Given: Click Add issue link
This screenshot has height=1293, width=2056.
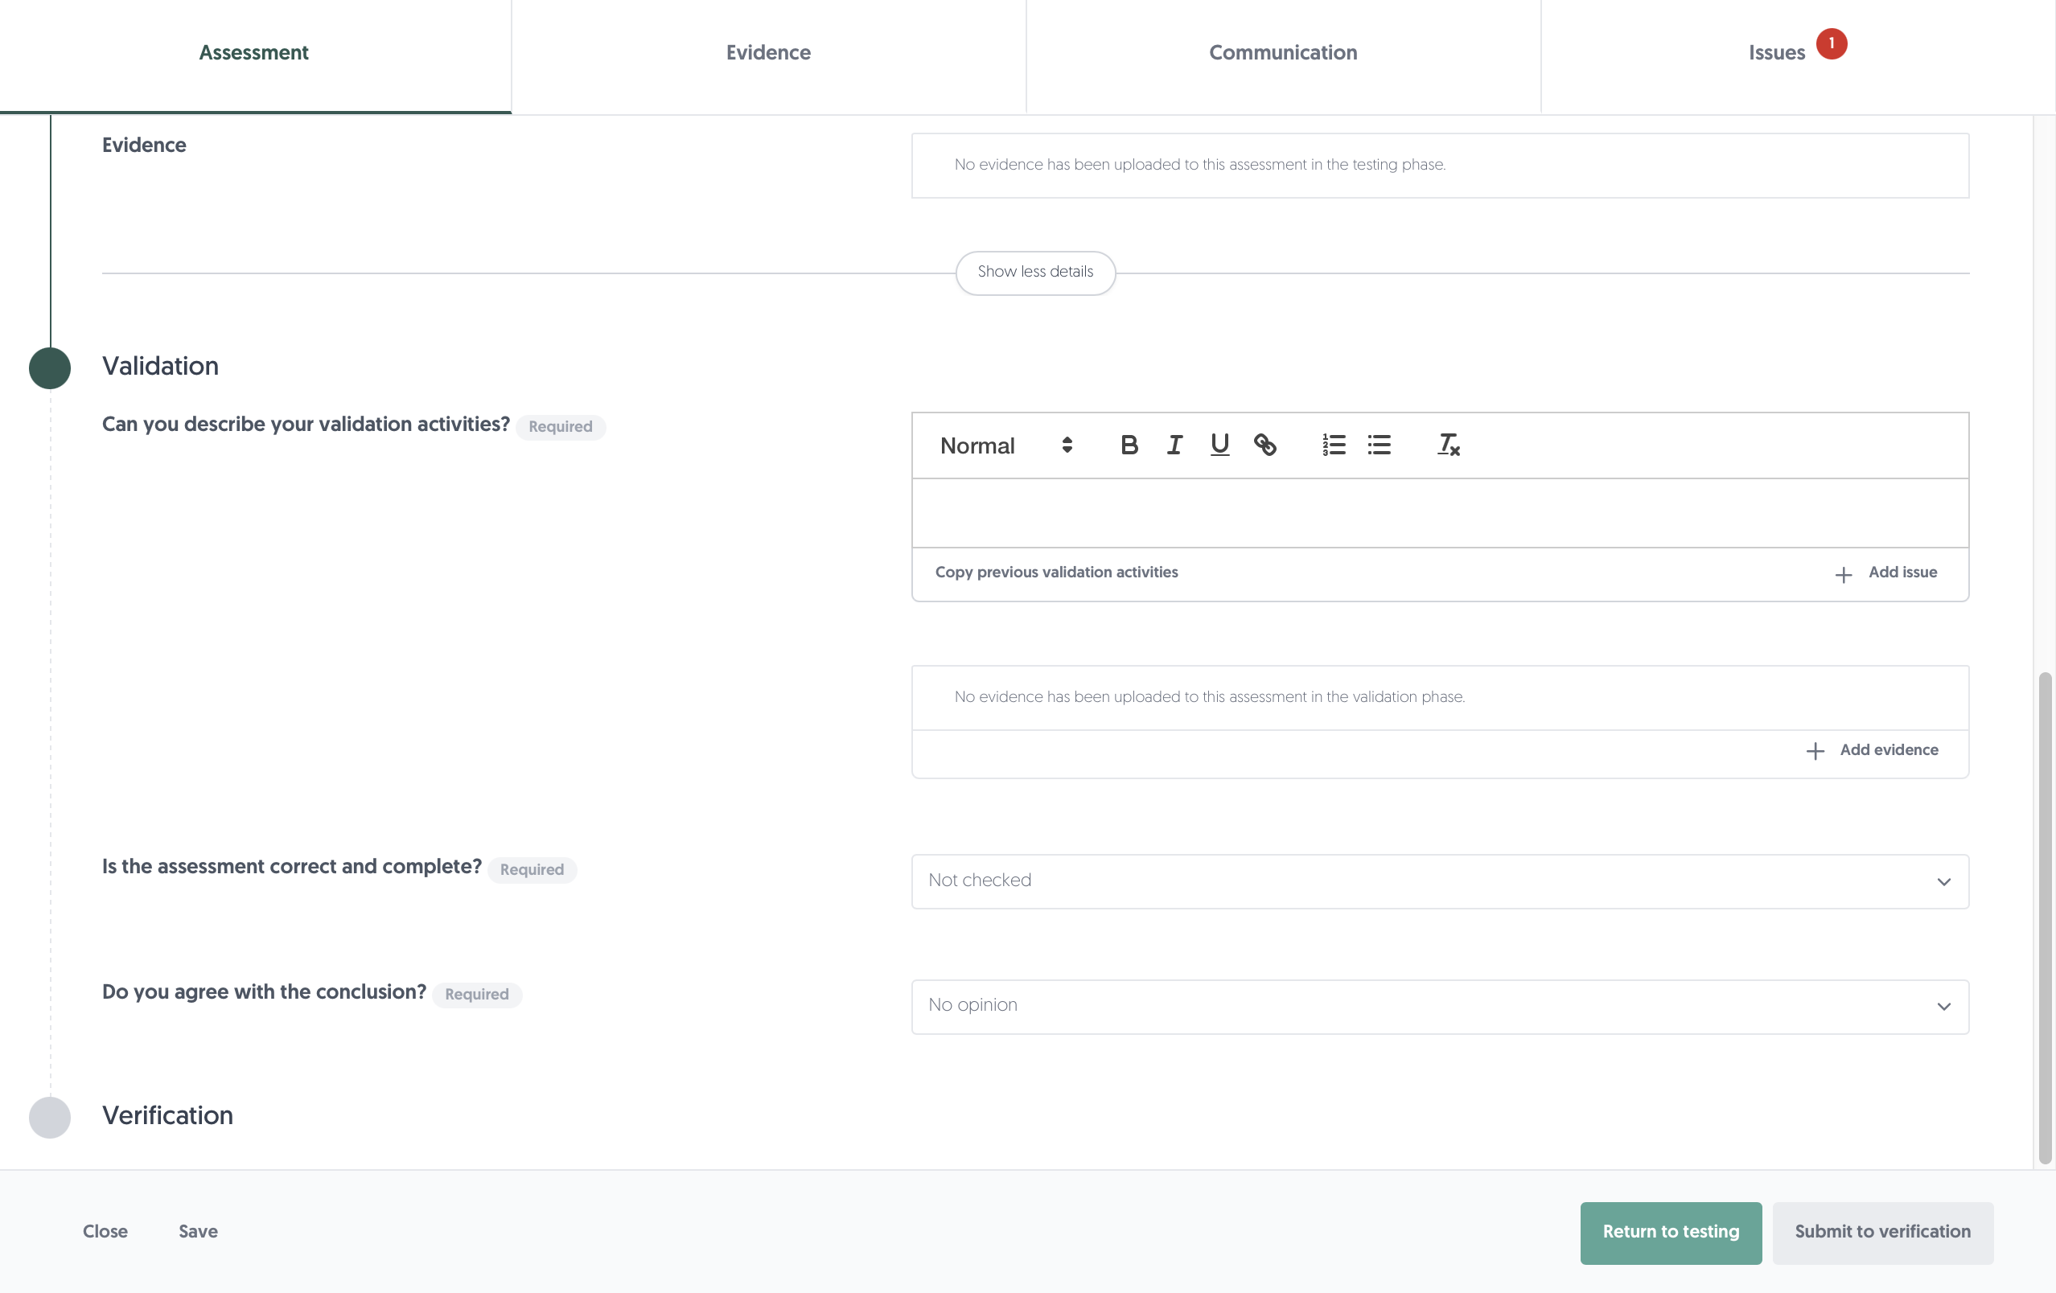Looking at the screenshot, I should (x=1902, y=573).
